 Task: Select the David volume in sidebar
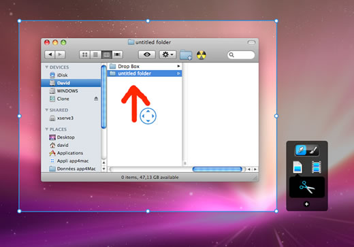(71, 83)
